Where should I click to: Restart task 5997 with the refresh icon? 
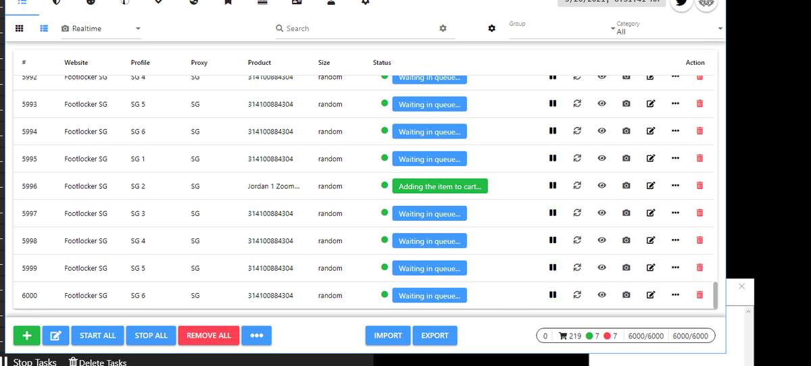point(576,213)
